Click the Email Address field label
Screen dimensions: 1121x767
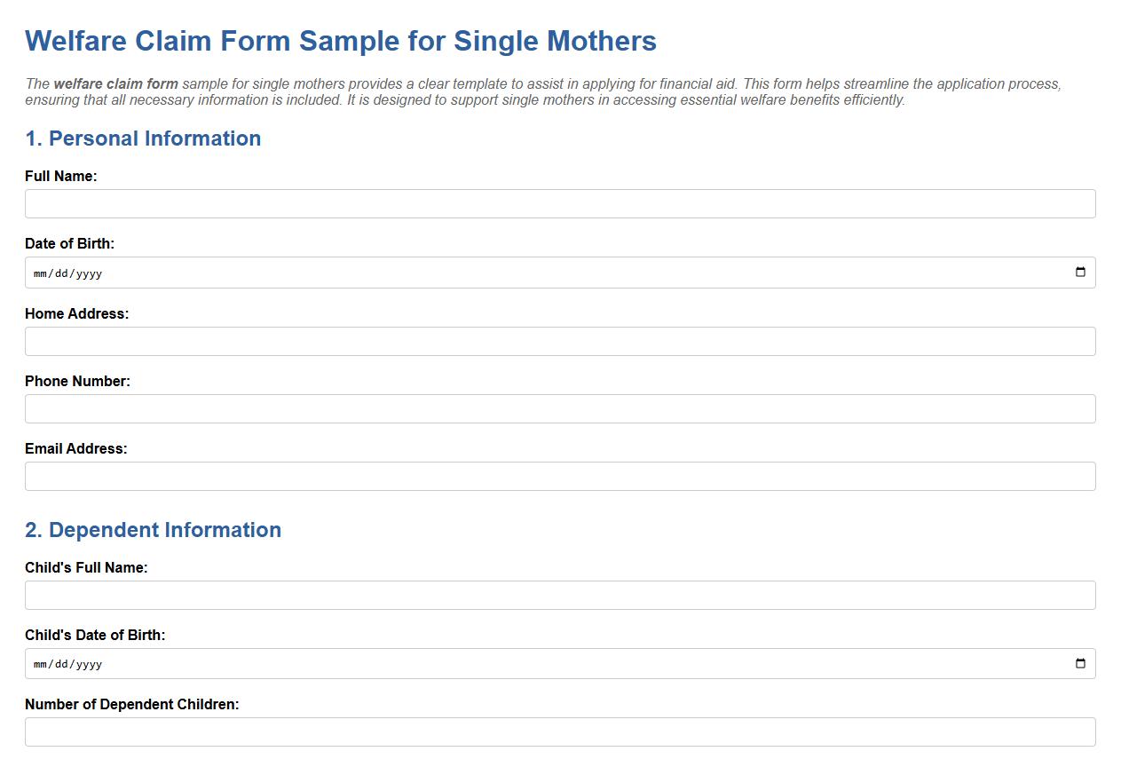coord(76,448)
